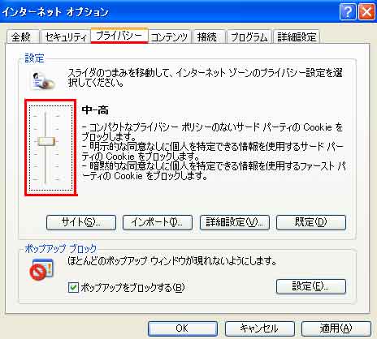Open 詳細設定(V)... privacy button
Screen dimensions: 377x339
click(235, 222)
